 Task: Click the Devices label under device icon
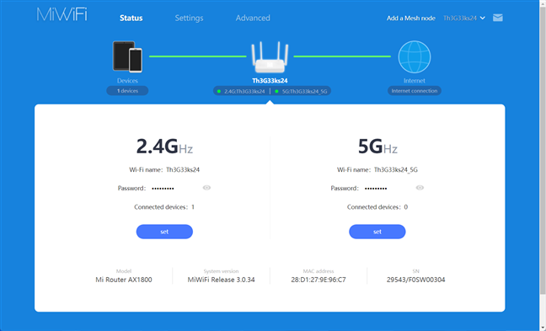(127, 81)
